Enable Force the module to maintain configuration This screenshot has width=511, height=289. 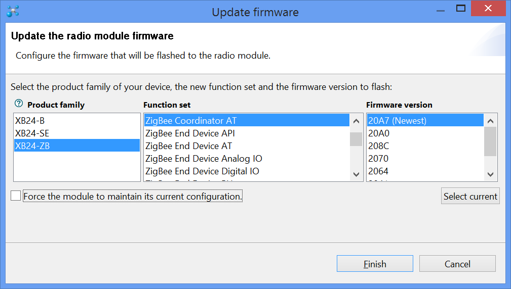coord(16,196)
